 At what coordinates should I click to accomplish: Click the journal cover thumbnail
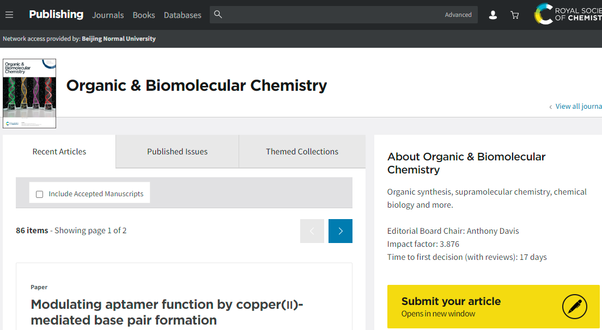pos(29,94)
